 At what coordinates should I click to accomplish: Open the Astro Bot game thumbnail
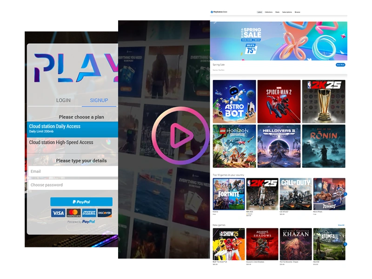click(234, 101)
